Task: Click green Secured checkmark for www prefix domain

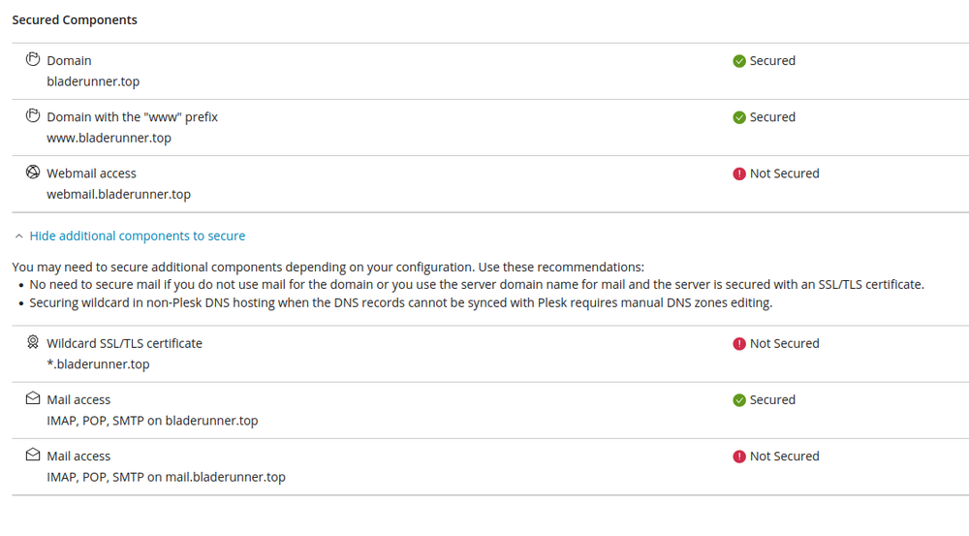Action: (739, 117)
